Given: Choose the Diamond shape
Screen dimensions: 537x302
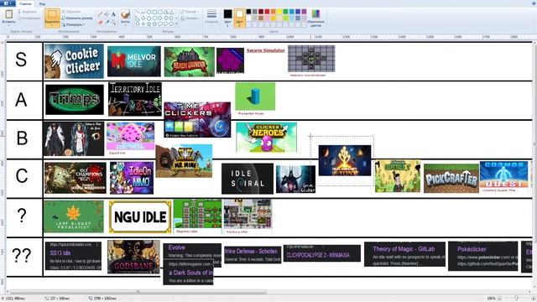Looking at the screenshot, I should click(x=143, y=18).
